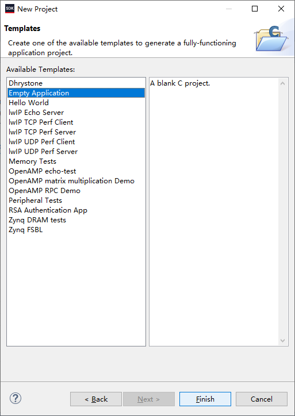
Task: Click the C project folder icon
Action: pos(271,38)
